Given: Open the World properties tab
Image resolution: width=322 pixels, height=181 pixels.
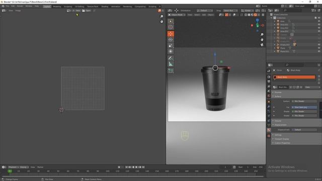Looking at the screenshot, I should click(269, 96).
